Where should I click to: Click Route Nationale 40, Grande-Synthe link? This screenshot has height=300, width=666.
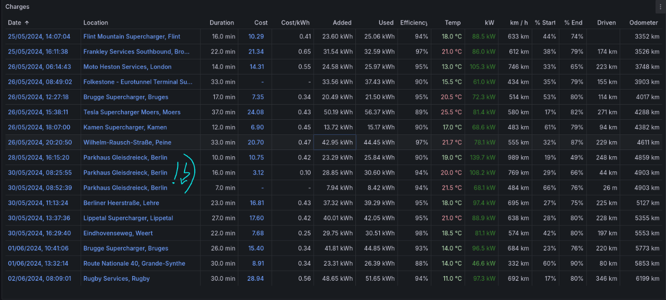[134, 263]
